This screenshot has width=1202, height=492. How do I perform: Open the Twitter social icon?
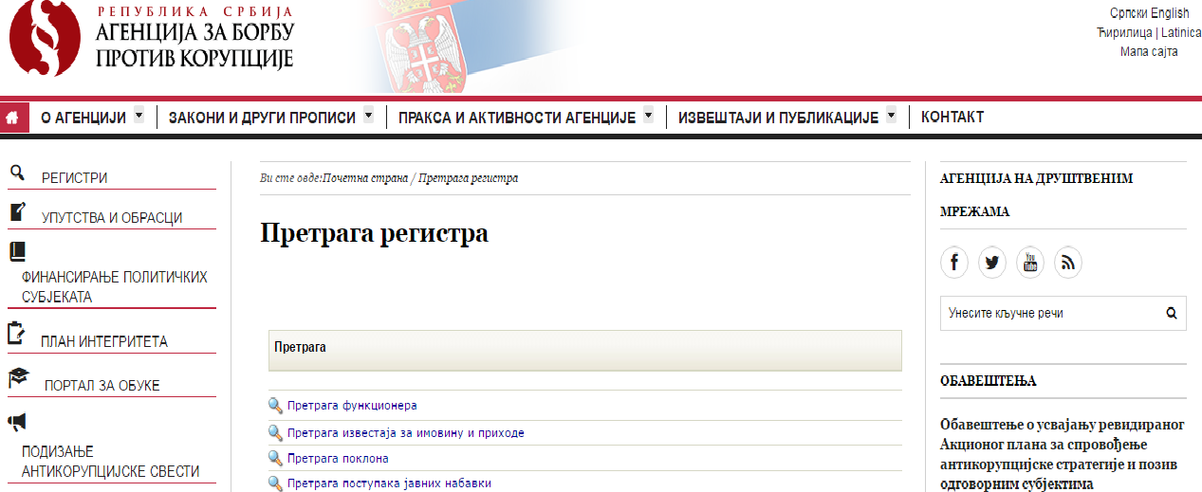tap(992, 263)
